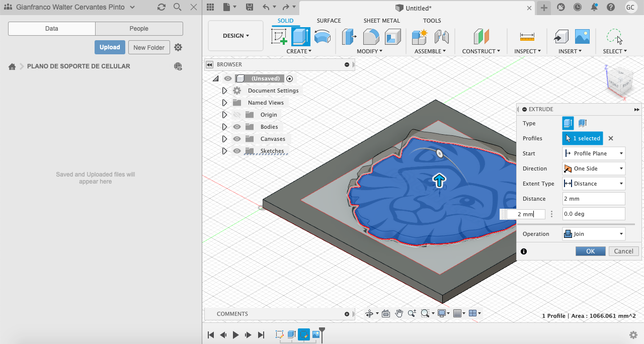Select the Extrude tool in Create
The height and width of the screenshot is (344, 644).
tap(301, 37)
